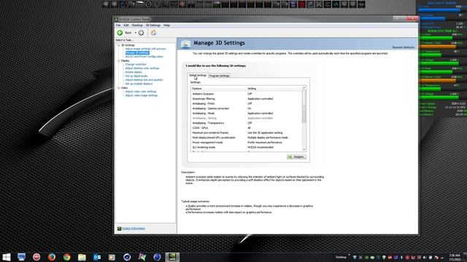Viewport: 467px width, 262px height.
Task: Select Manage 3D settings in task tree
Action: pyautogui.click(x=137, y=52)
